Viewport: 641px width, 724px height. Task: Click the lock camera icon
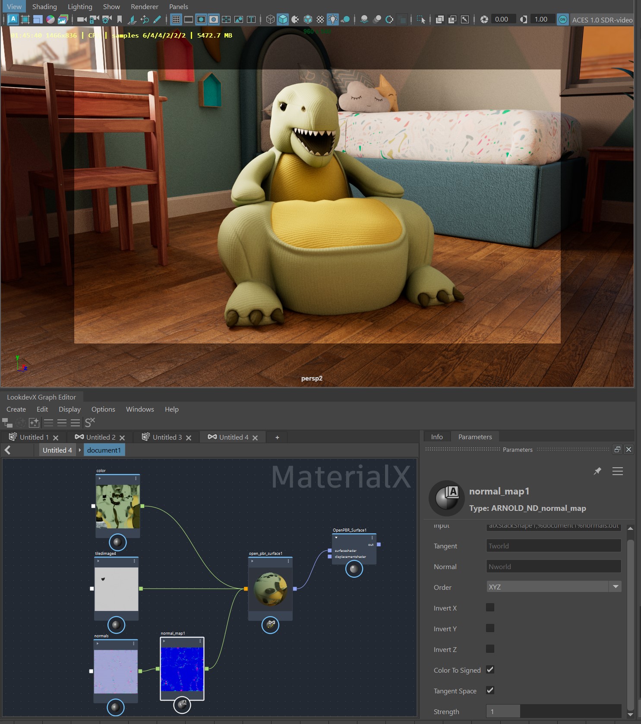point(94,19)
